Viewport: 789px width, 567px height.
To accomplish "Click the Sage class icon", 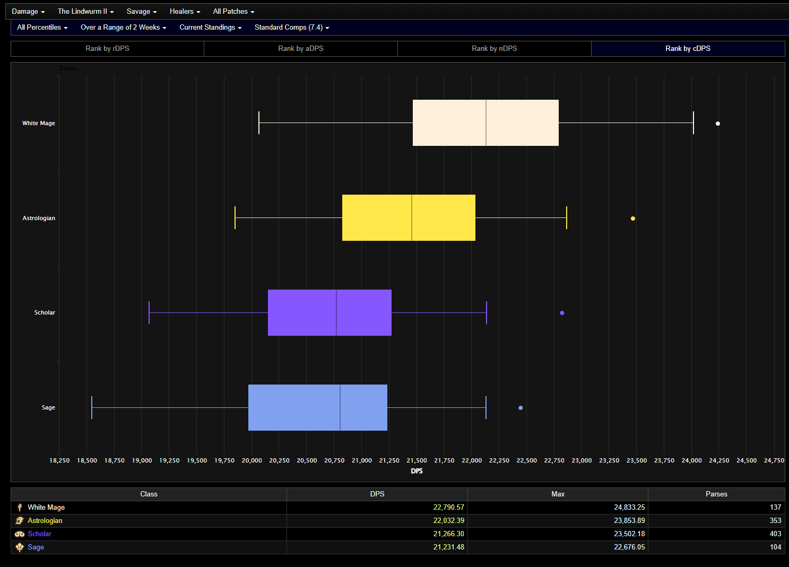I will 20,547.
